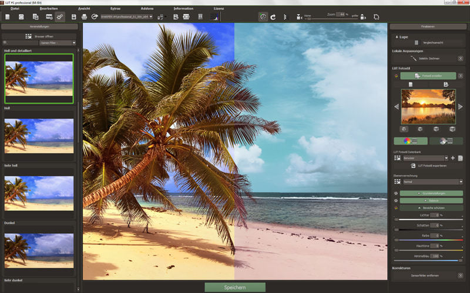Select the gears settings toolbar icon
Image resolution: width=470 pixels, height=293 pixels.
pos(60,17)
